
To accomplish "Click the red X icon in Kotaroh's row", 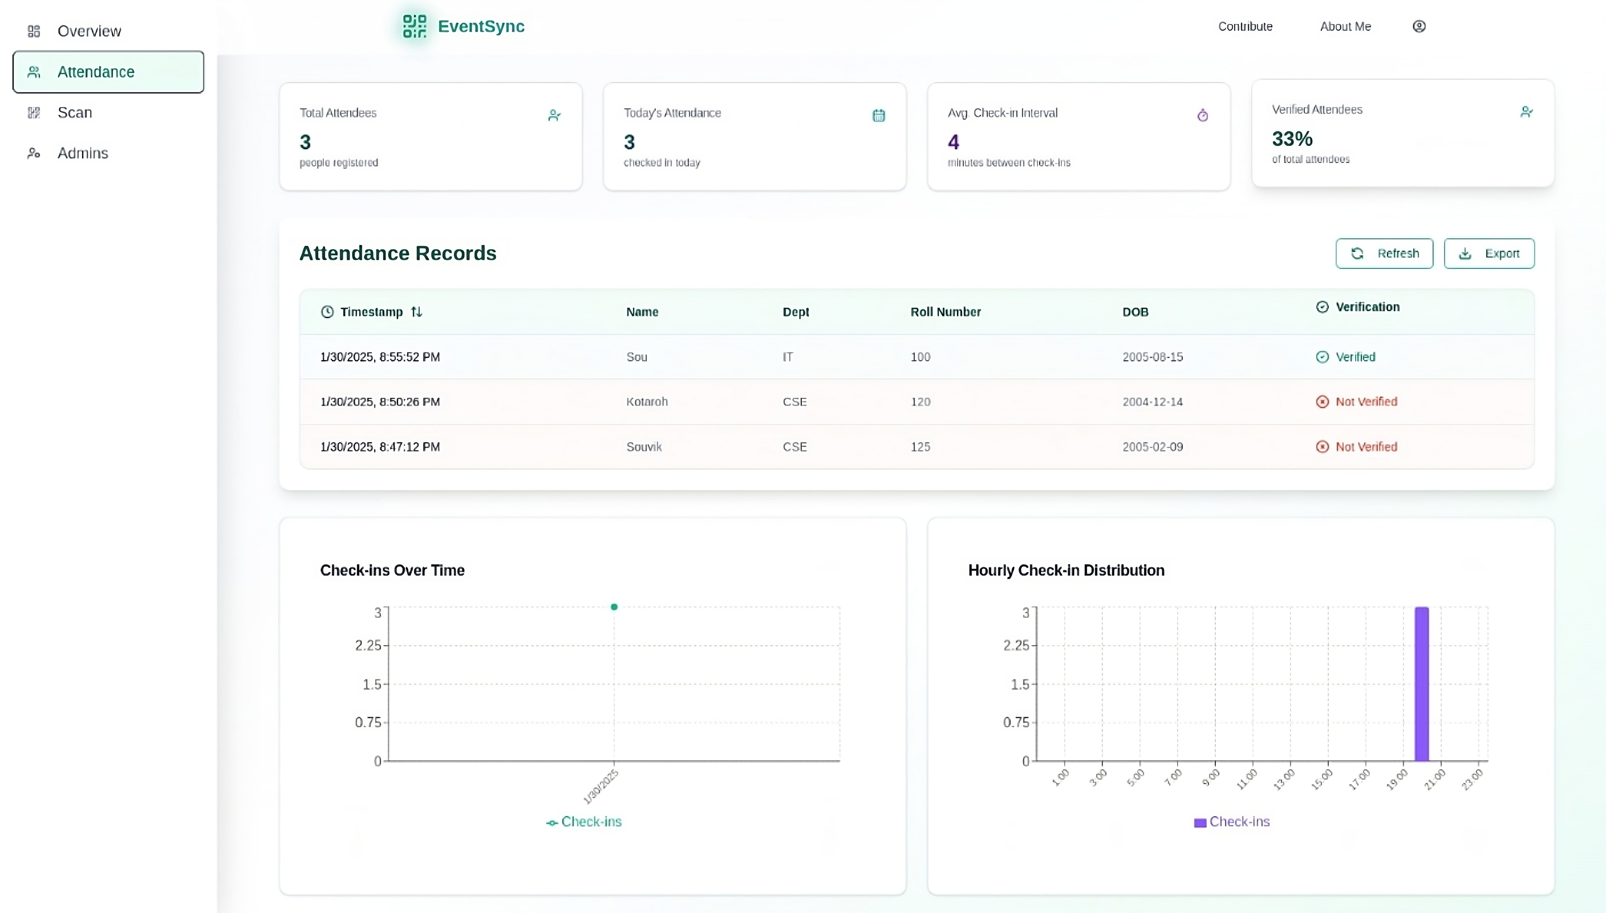I will (x=1322, y=401).
